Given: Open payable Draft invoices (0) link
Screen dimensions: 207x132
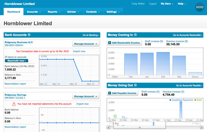Looking at the screenshot, I should [150, 92].
